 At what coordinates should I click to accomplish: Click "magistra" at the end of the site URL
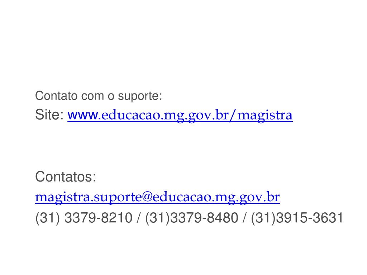265,116
